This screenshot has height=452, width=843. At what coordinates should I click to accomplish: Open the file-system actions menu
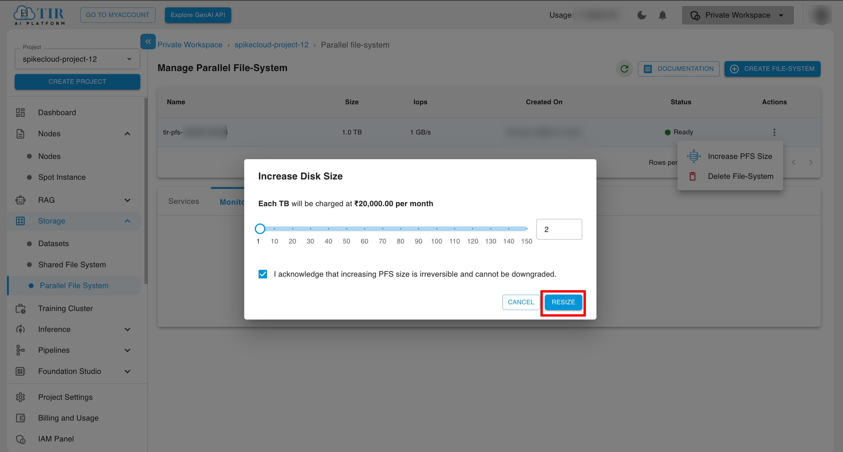tap(774, 132)
